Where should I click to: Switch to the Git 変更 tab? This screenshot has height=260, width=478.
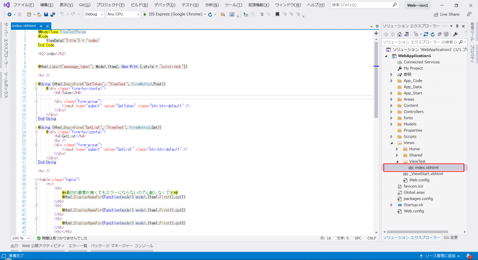click(x=451, y=238)
